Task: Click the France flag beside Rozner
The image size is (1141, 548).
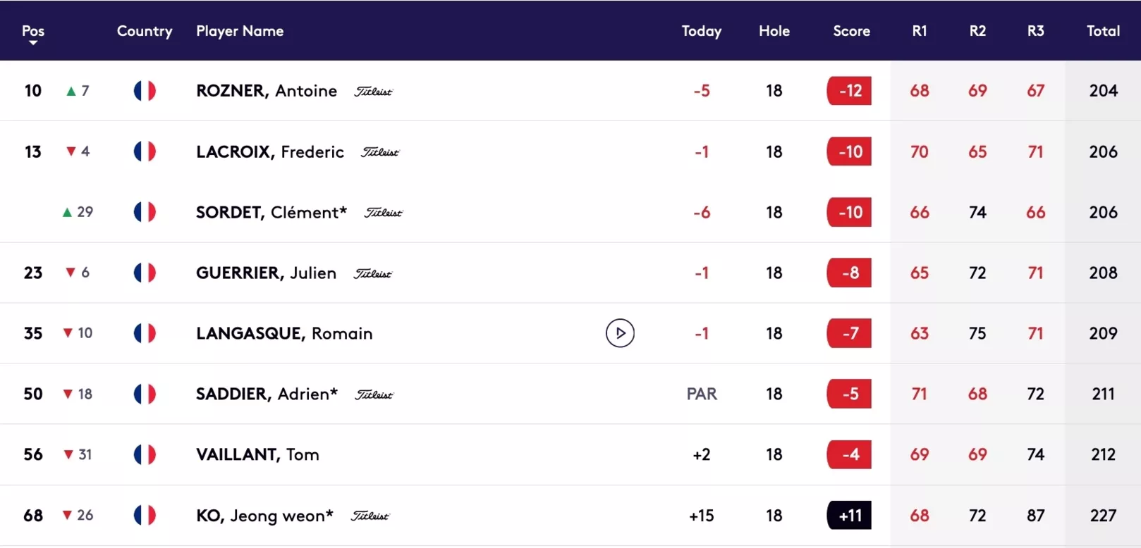Action: coord(145,91)
